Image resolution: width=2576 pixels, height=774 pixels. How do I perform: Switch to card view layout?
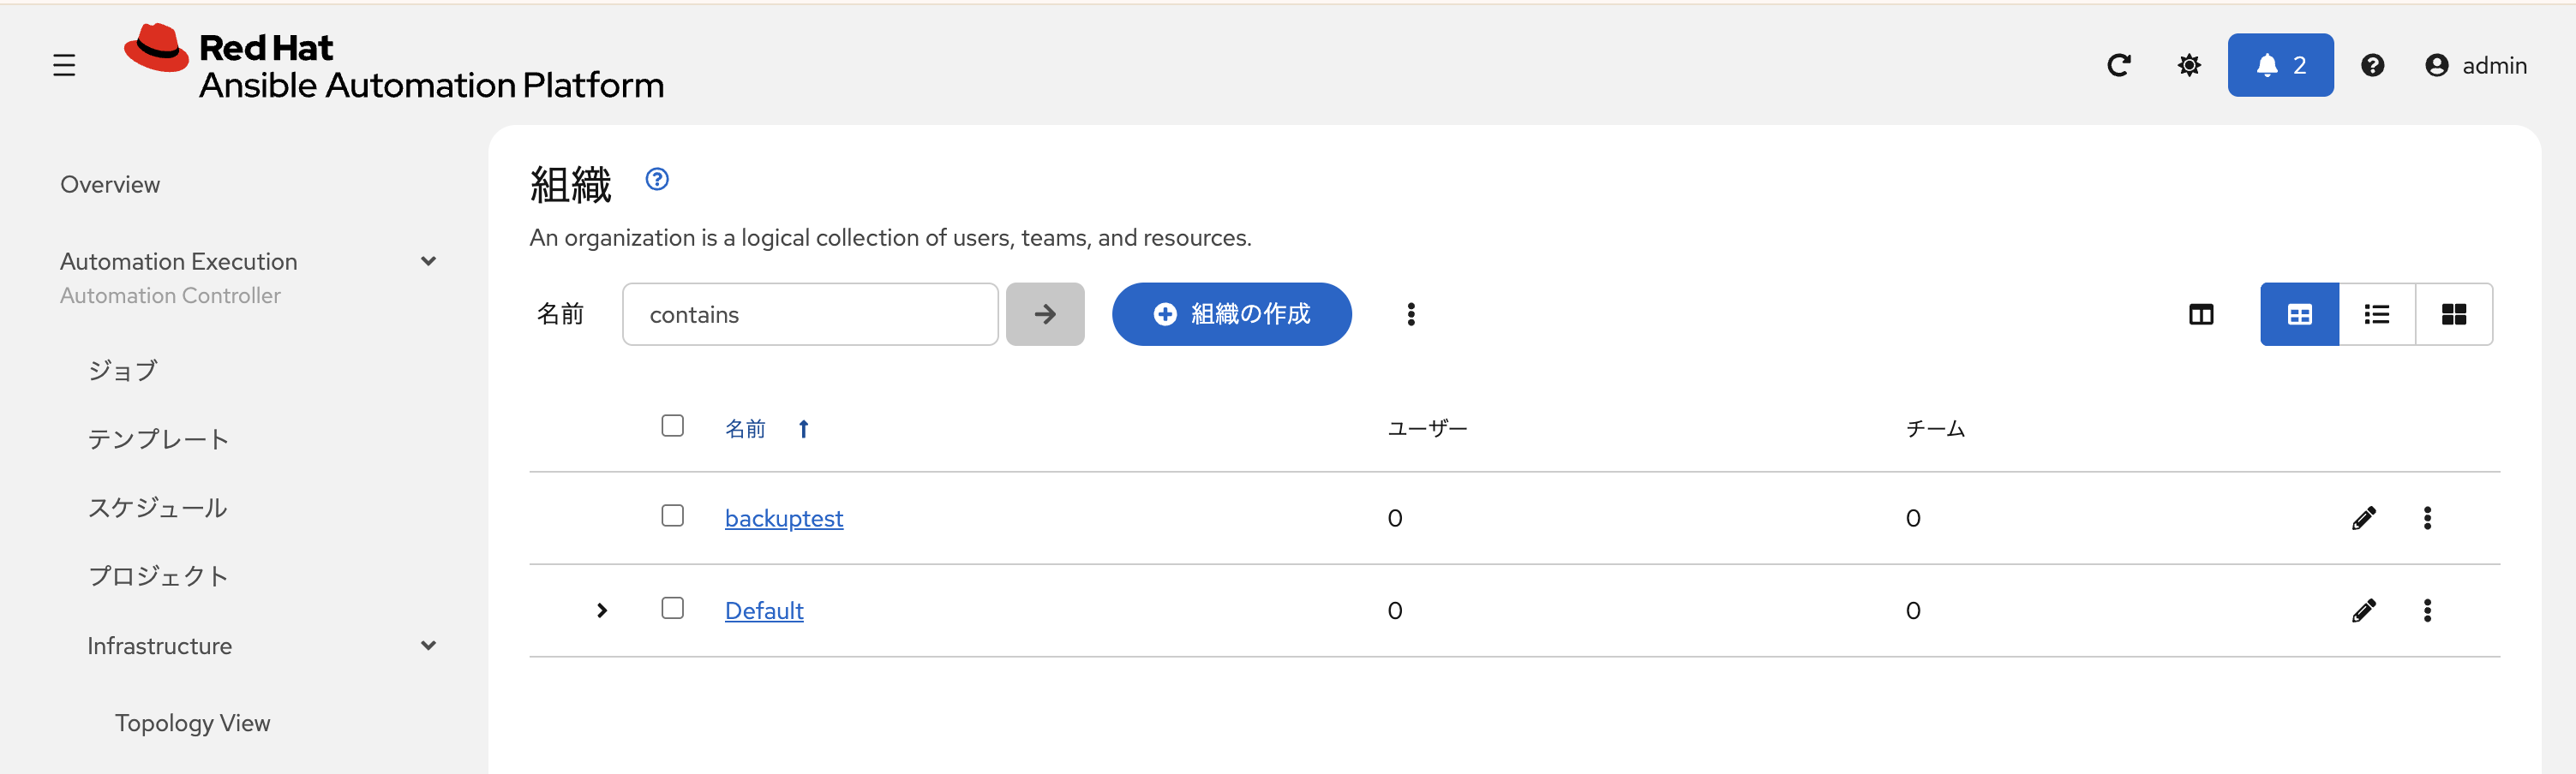click(2453, 314)
